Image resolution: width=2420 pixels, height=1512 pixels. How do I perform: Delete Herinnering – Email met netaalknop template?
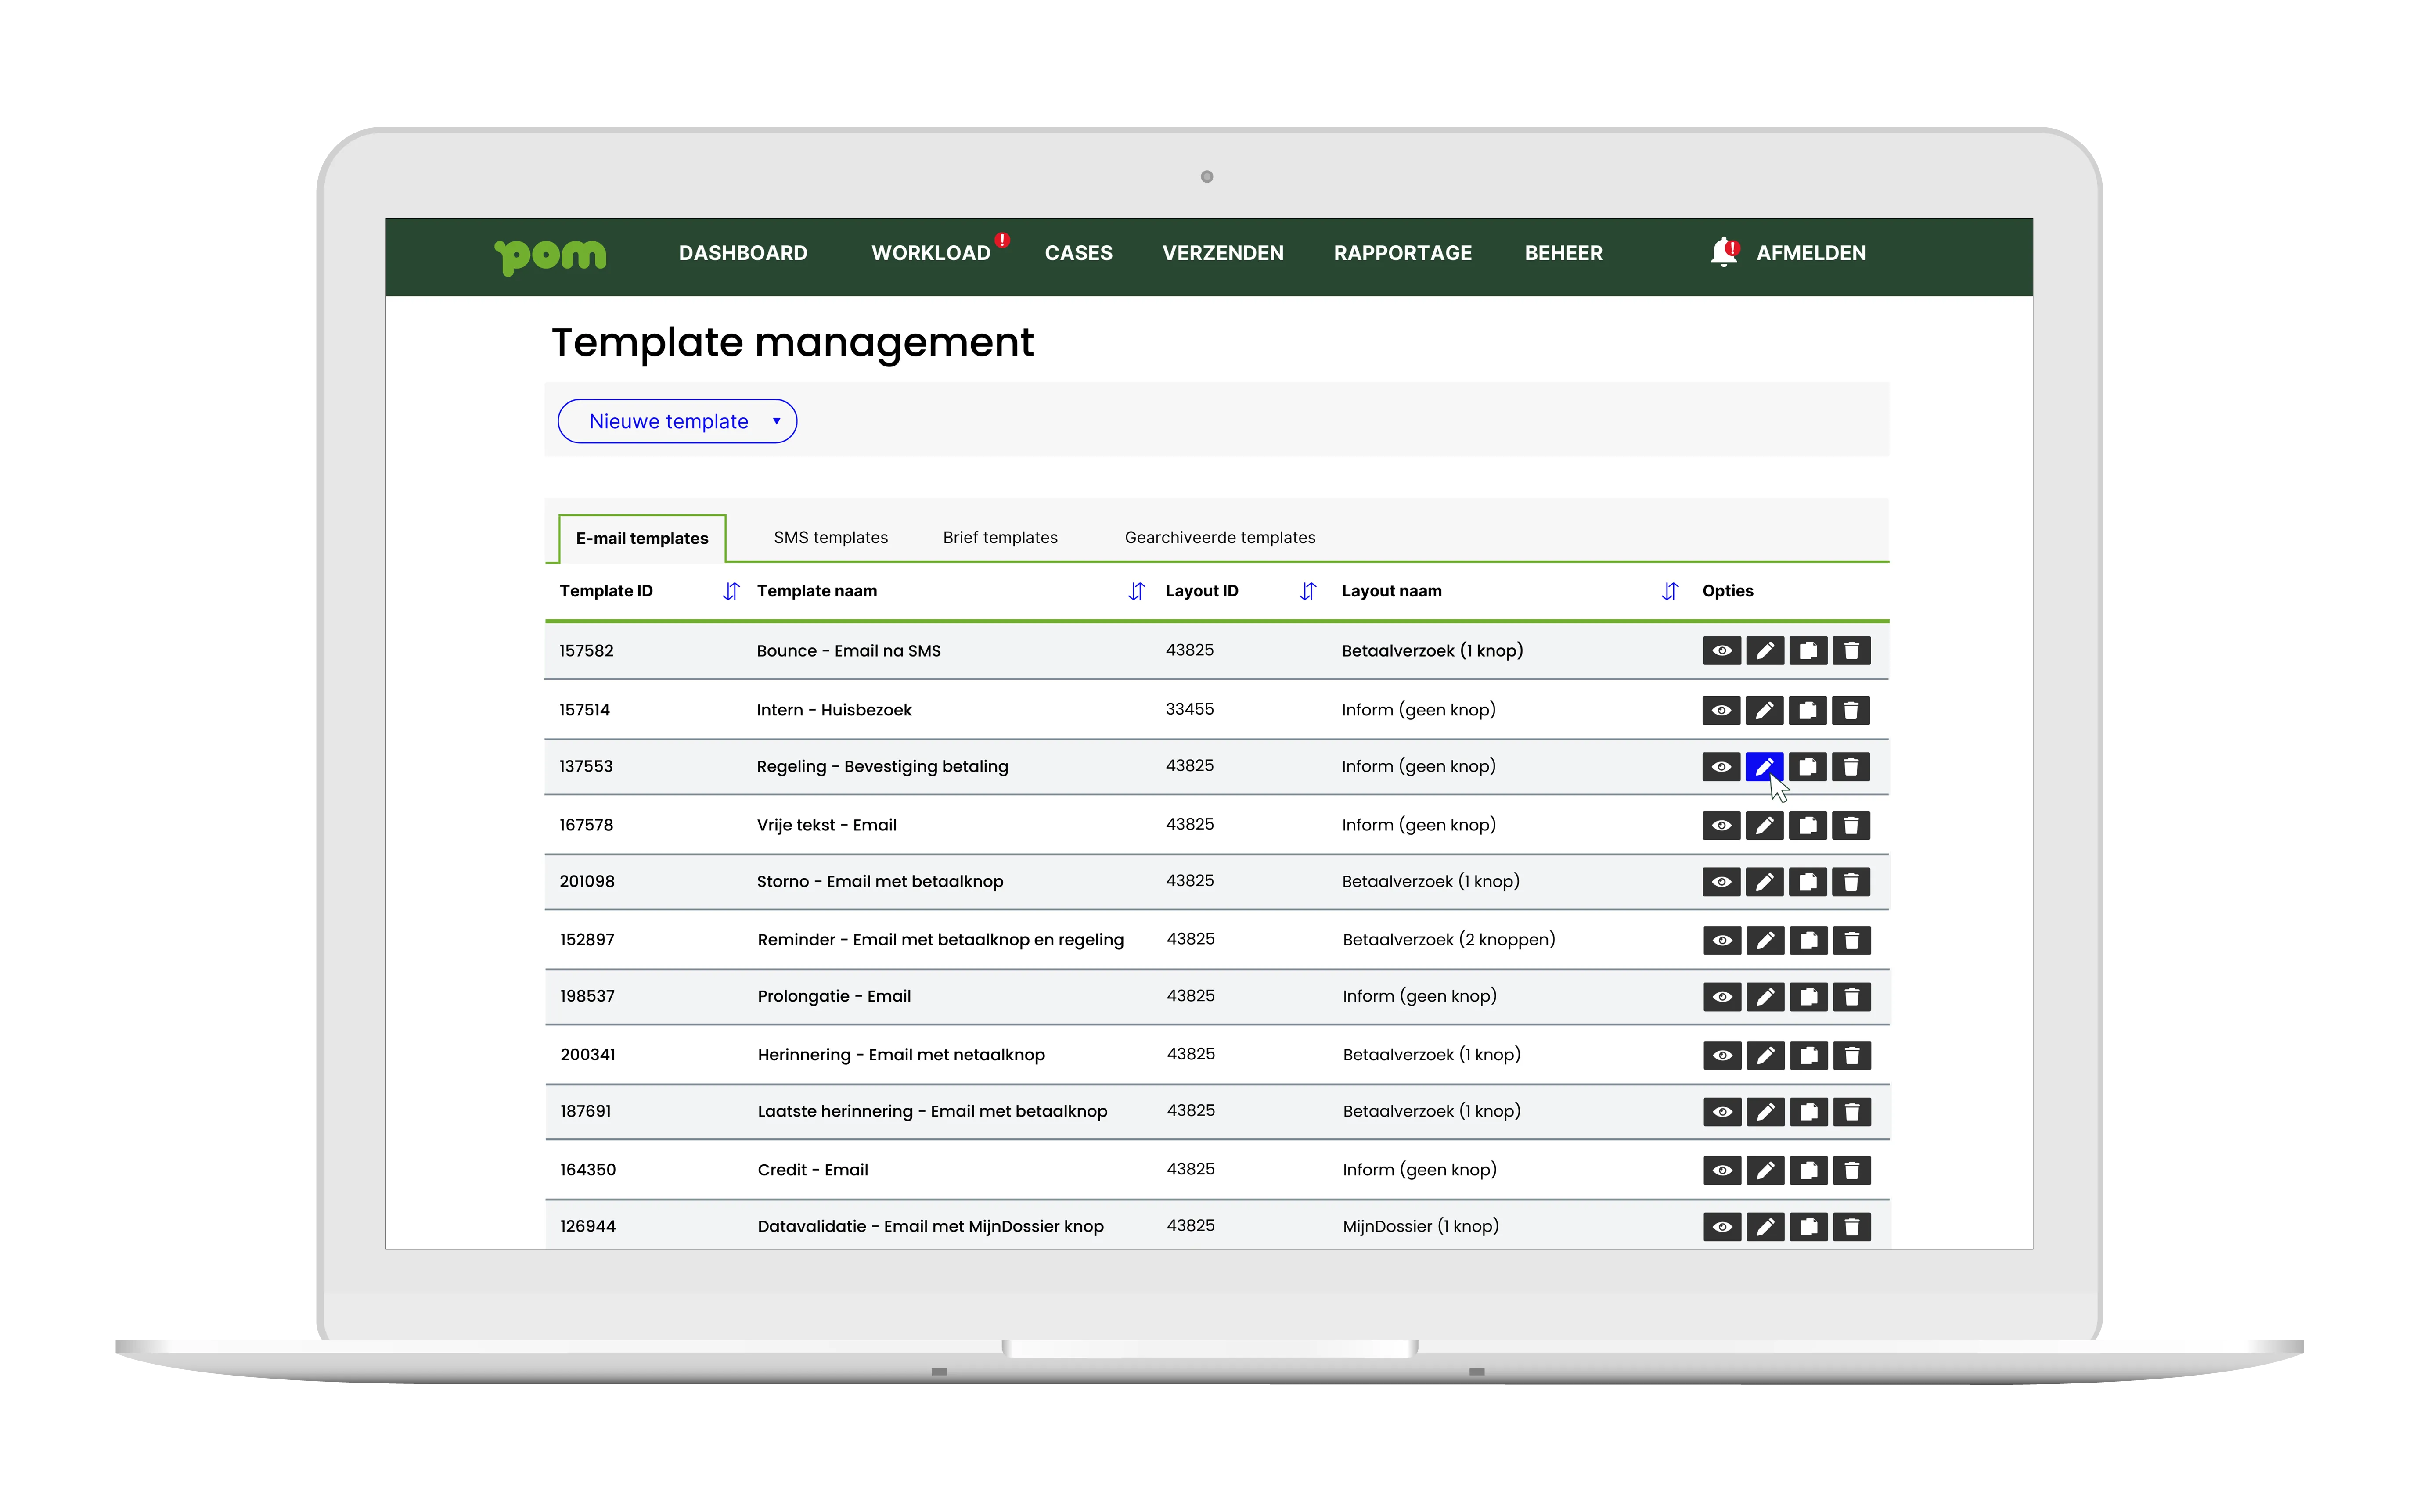1852,1055
